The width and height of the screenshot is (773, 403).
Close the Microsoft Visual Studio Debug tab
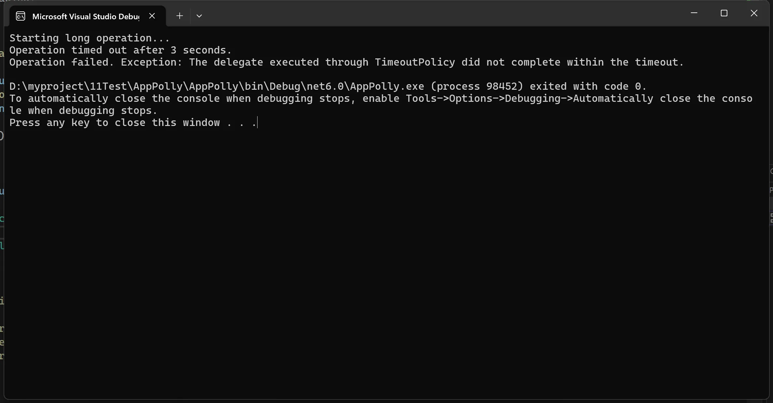152,16
